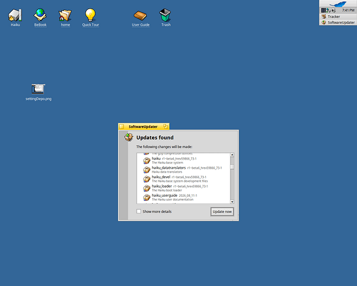Click the 7:41 PM clock
Screen dimensions: 357x286
pos(348,10)
